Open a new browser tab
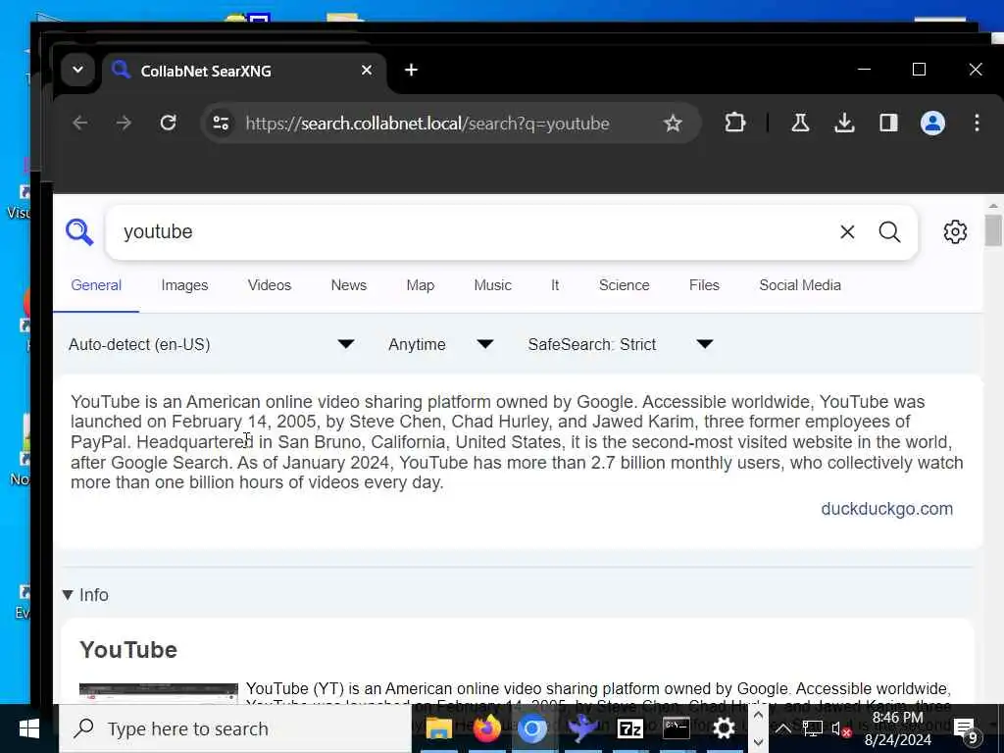1004x753 pixels. [411, 70]
